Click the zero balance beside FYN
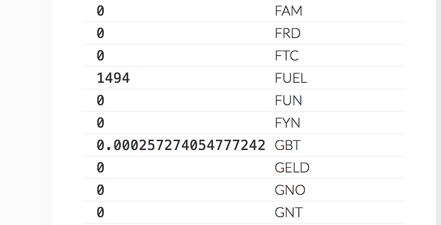Viewport: 441px width, 225px height. [100, 123]
